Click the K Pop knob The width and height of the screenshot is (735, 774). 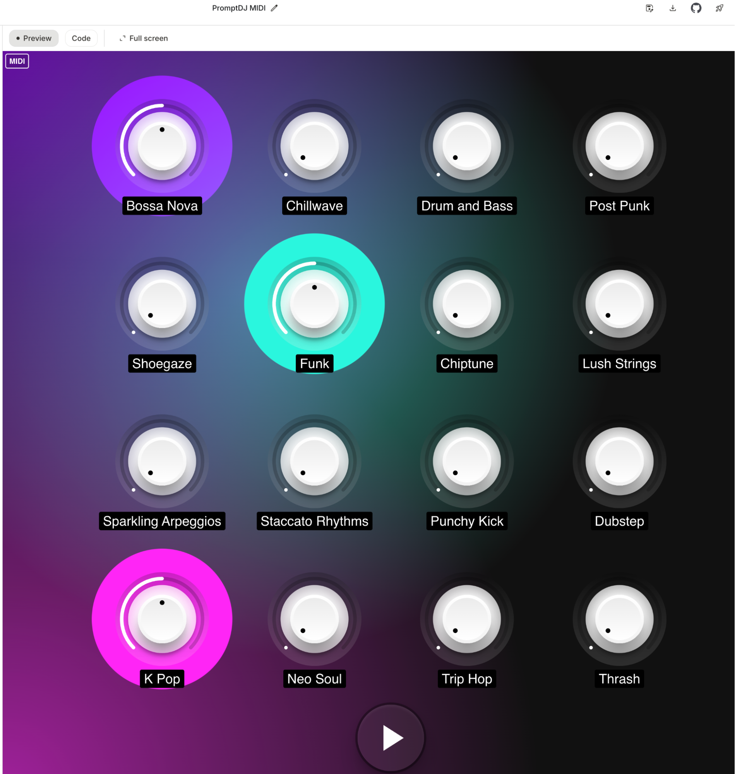click(162, 619)
